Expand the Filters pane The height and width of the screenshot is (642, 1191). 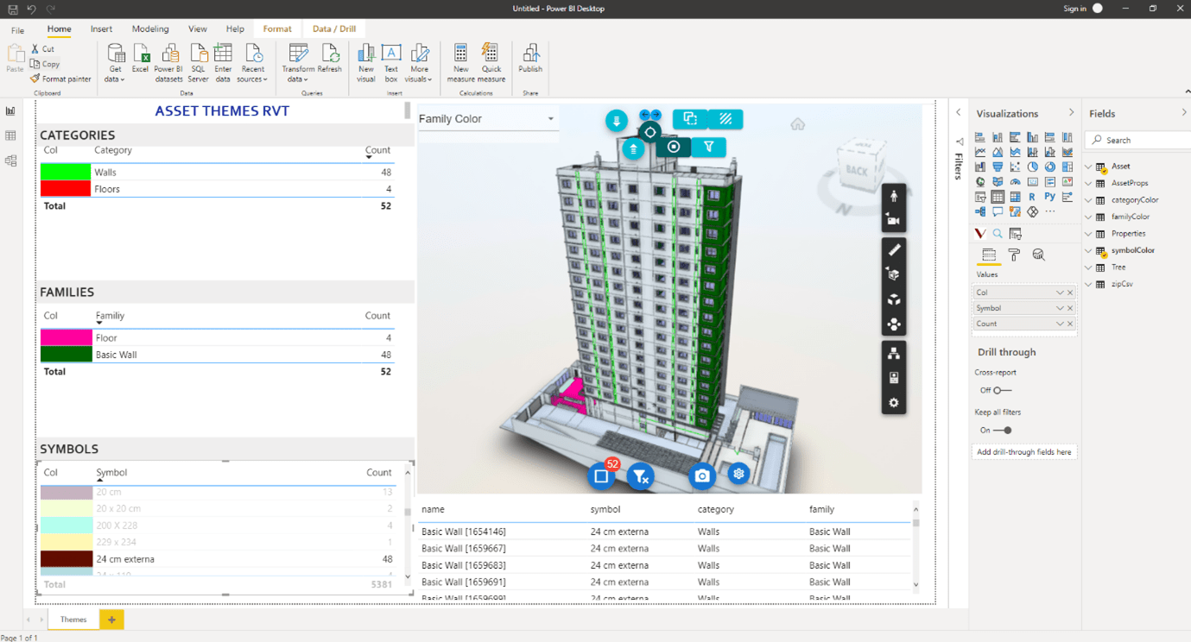click(x=958, y=113)
